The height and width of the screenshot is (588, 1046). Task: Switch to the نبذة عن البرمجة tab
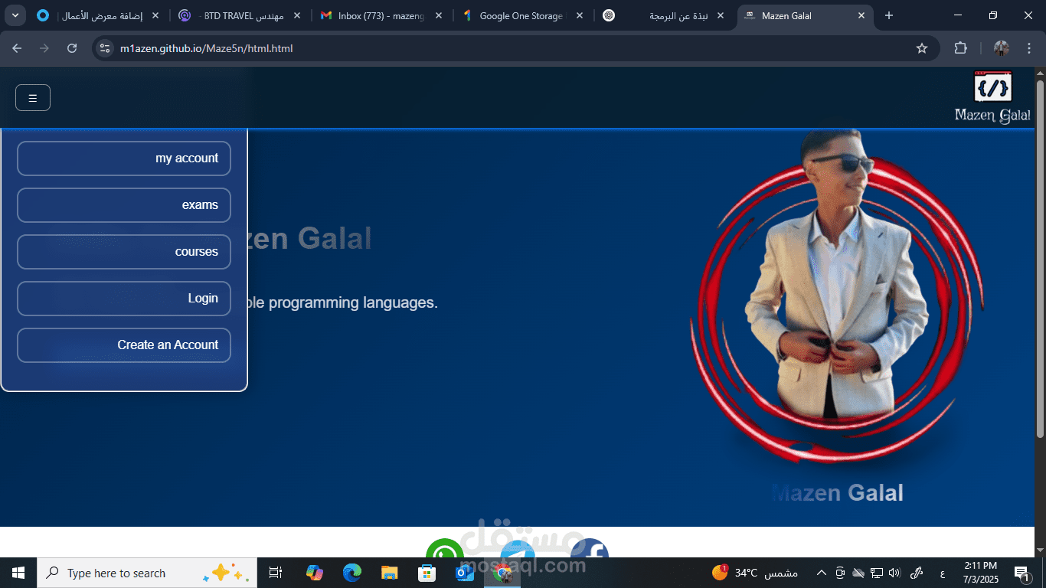pyautogui.click(x=664, y=15)
